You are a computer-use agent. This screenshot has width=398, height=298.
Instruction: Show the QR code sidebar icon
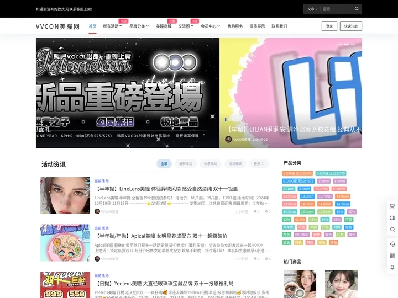coord(392,256)
